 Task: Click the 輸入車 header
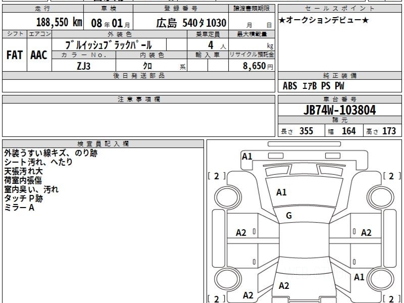point(208,55)
